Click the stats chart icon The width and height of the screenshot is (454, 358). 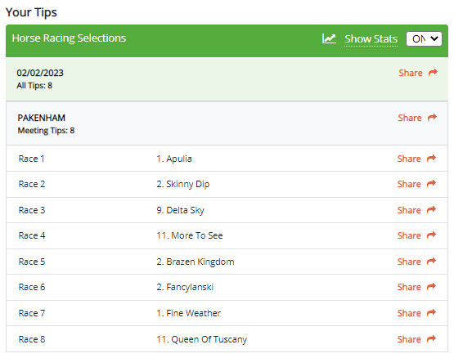tap(329, 38)
